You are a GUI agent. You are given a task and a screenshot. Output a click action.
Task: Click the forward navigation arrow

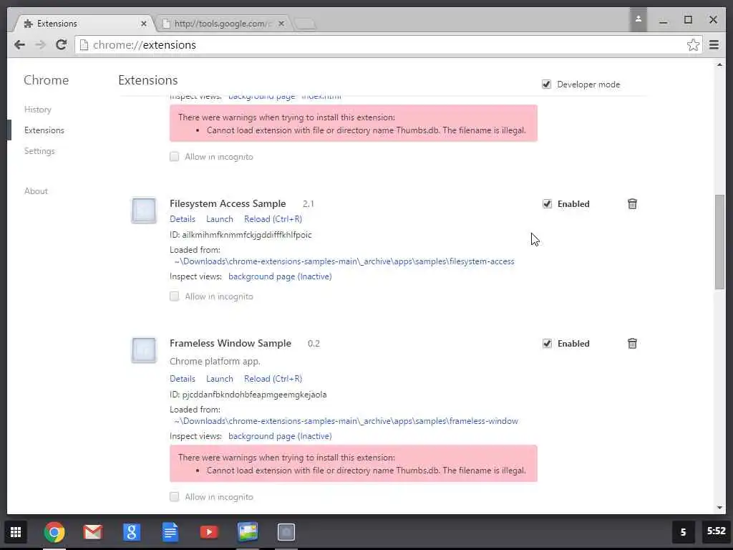tap(41, 45)
